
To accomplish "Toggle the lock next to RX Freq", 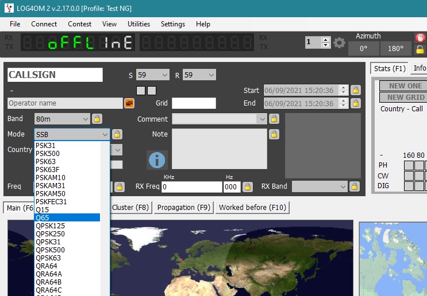I will pyautogui.click(x=247, y=187).
